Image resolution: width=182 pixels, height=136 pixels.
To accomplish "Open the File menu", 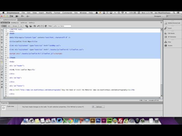I will (23, 13).
